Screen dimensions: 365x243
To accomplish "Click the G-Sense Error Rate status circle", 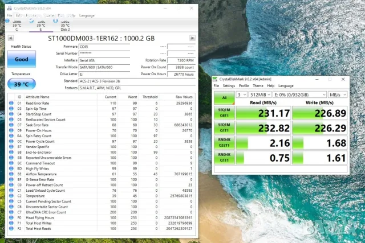I will pos(11,179).
